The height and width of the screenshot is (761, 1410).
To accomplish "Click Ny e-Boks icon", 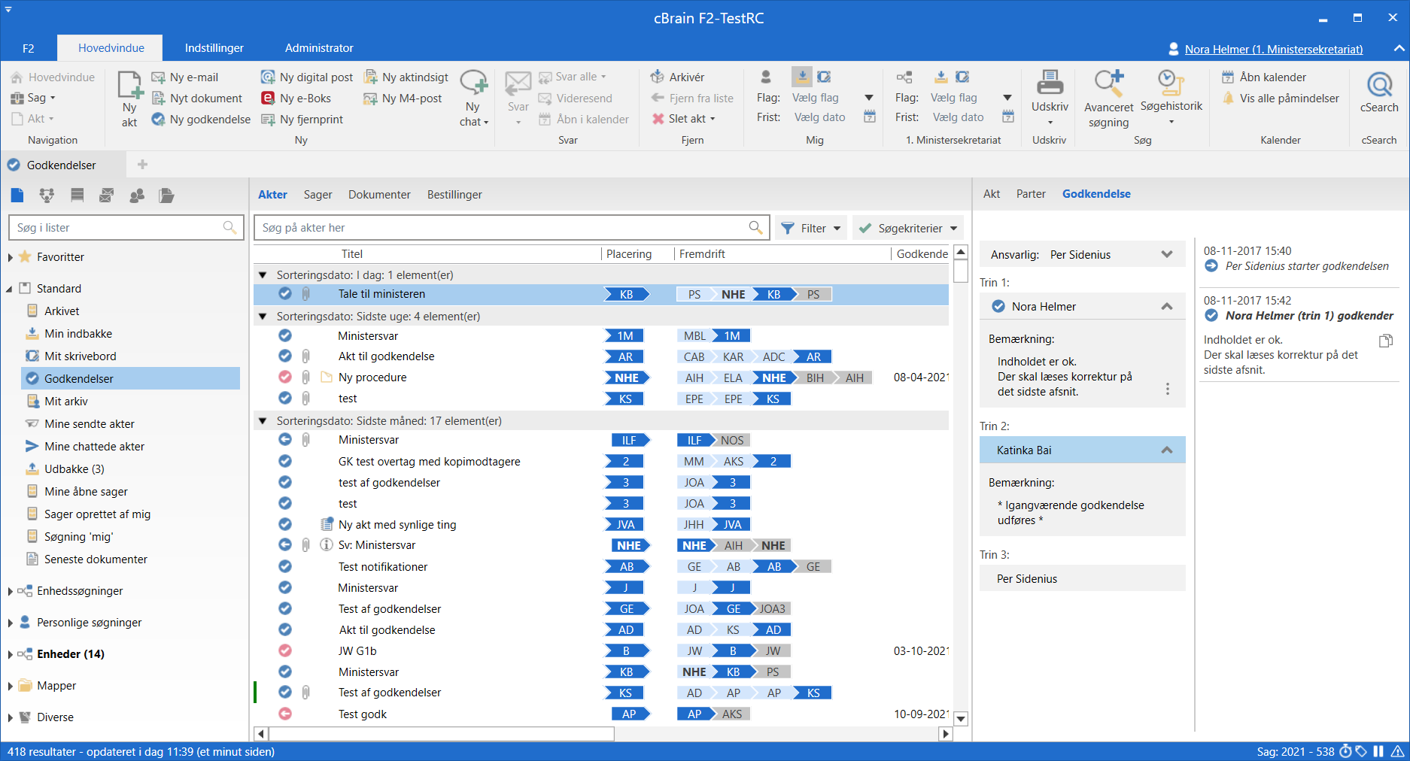I will click(268, 98).
